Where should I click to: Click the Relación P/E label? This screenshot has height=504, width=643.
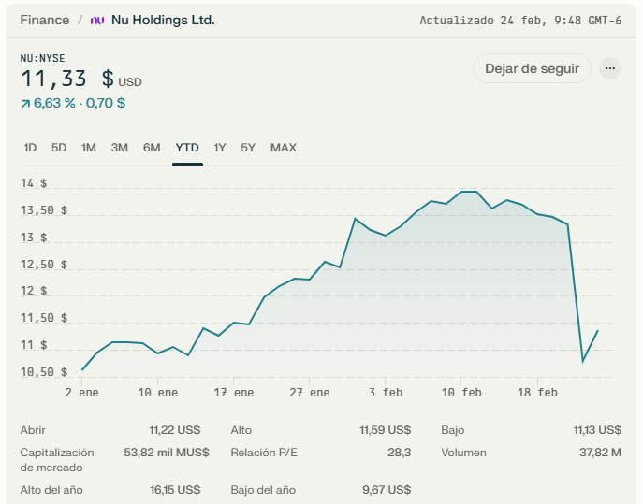pos(264,453)
